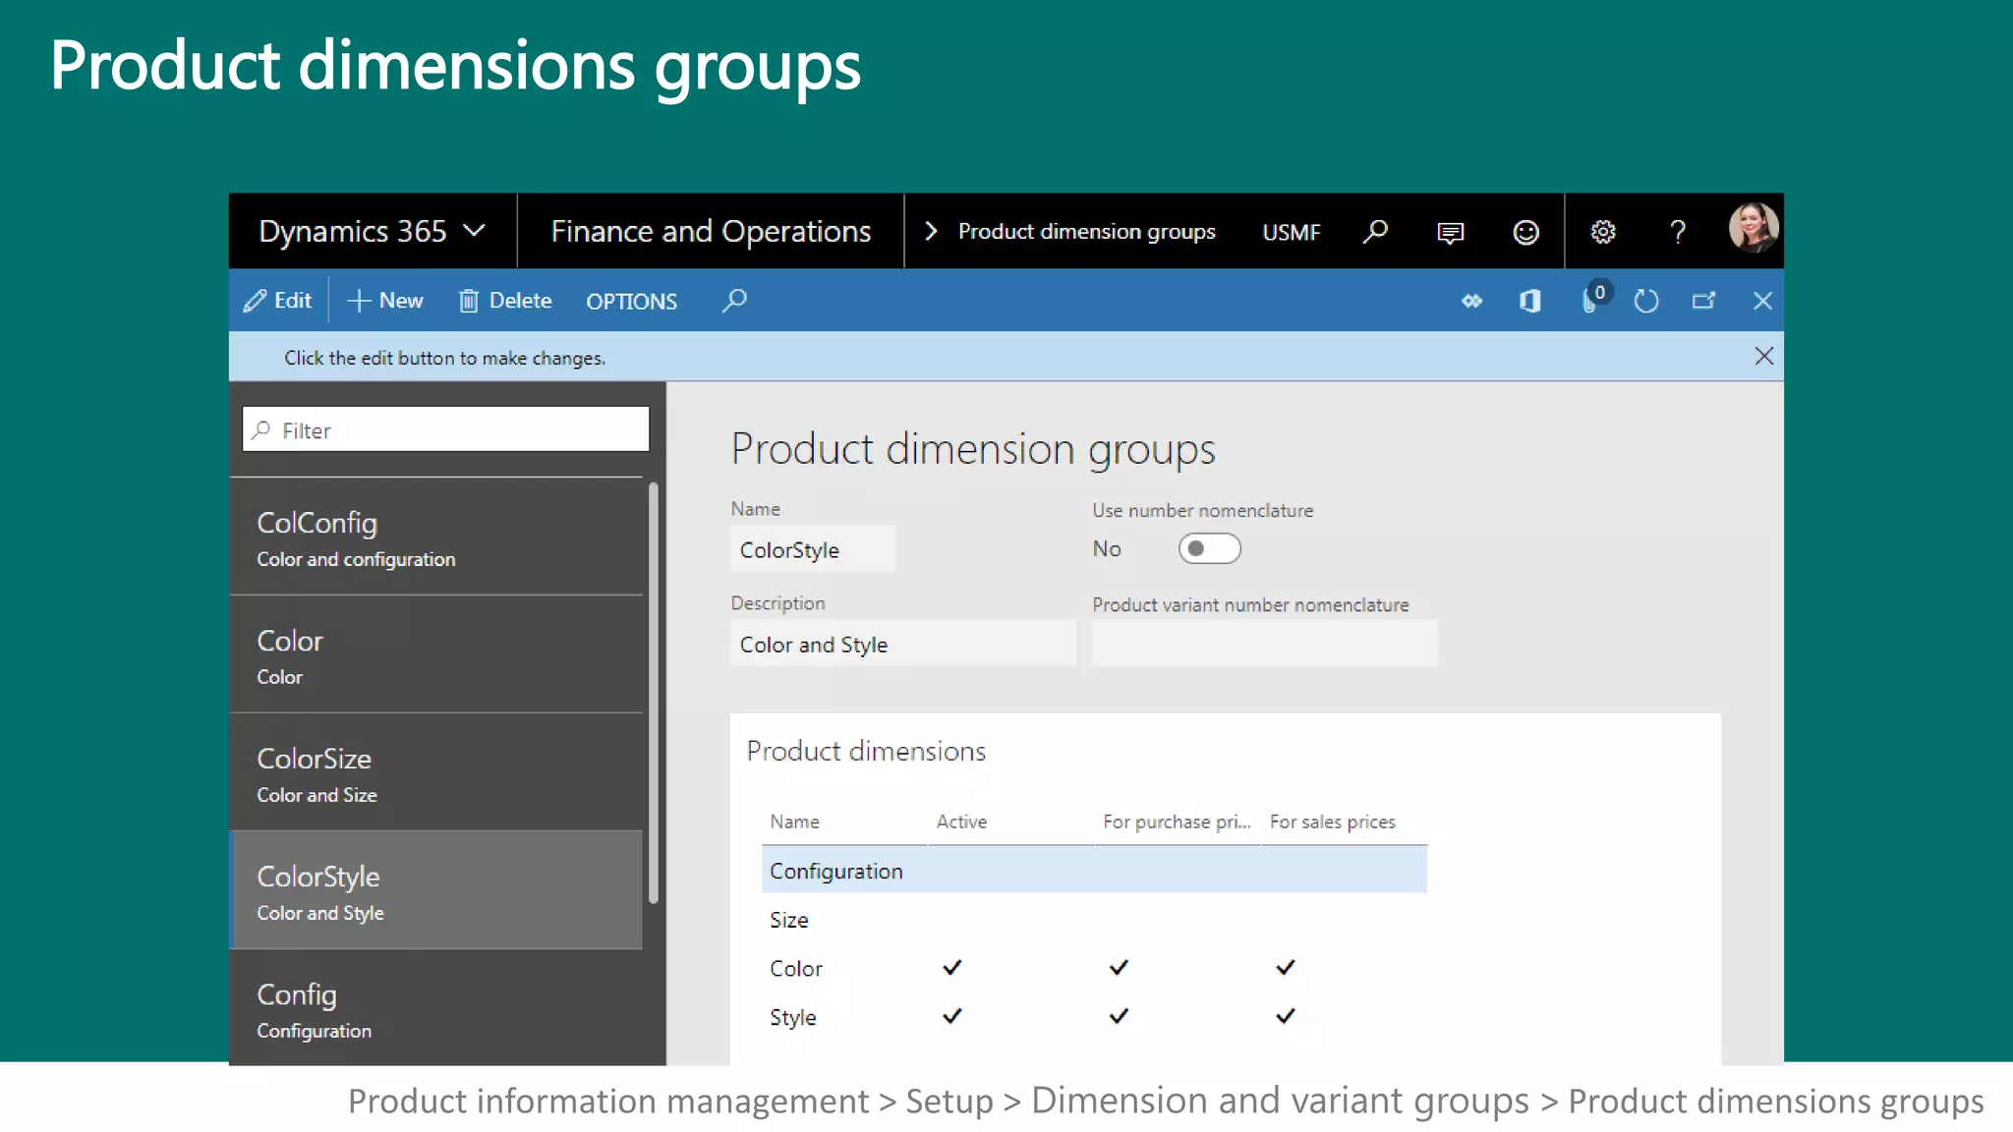2013x1132 pixels.
Task: Change the USMF company selector
Action: point(1291,232)
